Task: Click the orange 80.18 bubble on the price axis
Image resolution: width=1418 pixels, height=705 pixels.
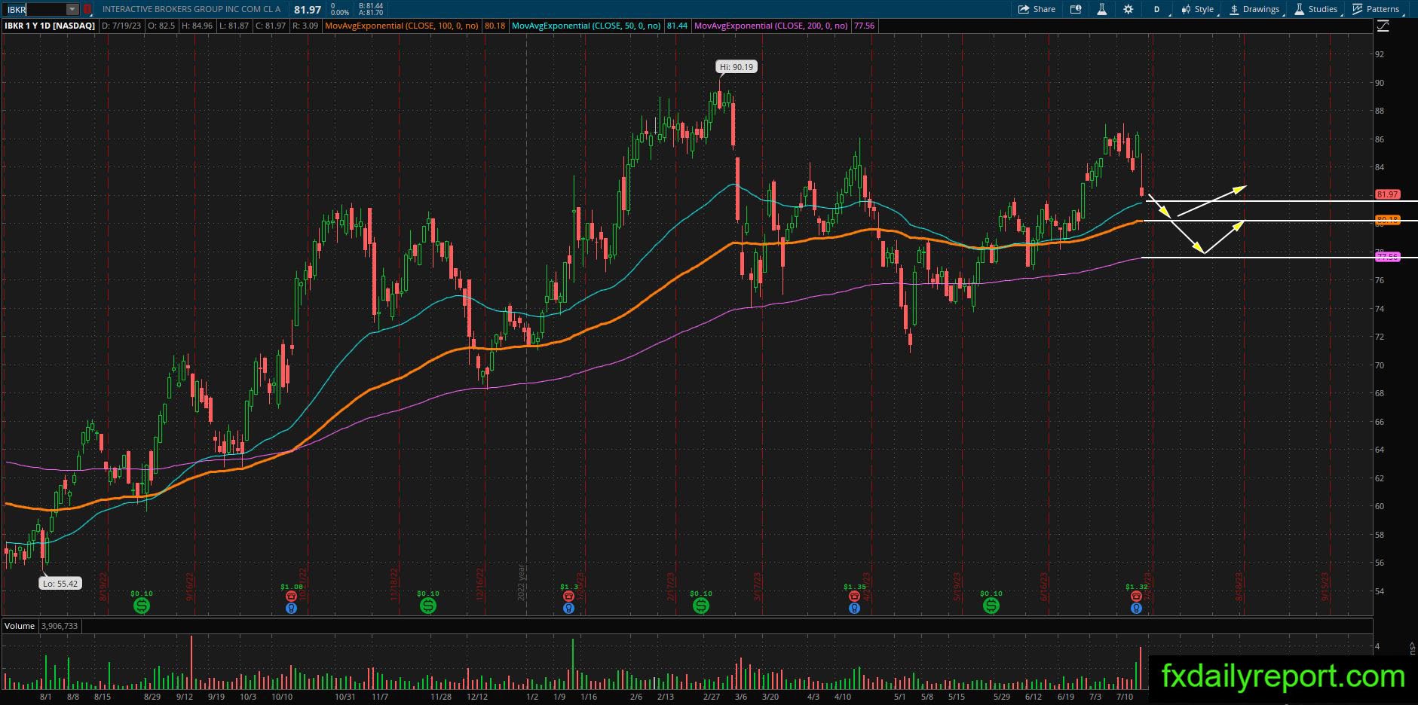Action: point(1388,220)
